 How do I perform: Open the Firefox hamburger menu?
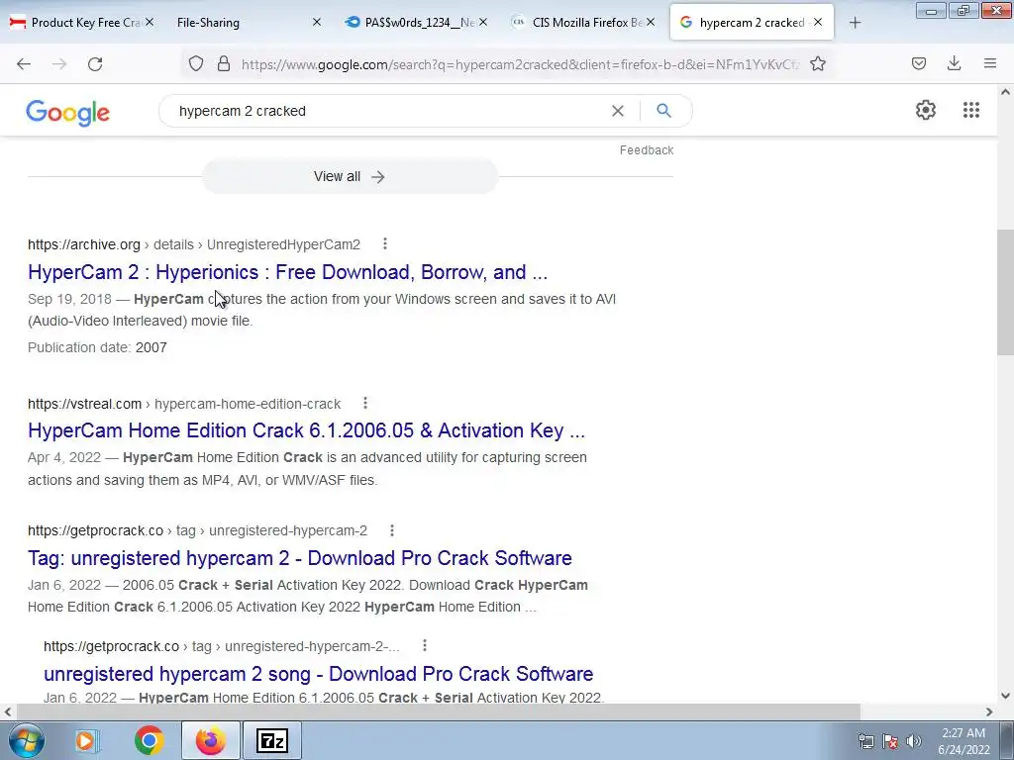pyautogui.click(x=990, y=63)
